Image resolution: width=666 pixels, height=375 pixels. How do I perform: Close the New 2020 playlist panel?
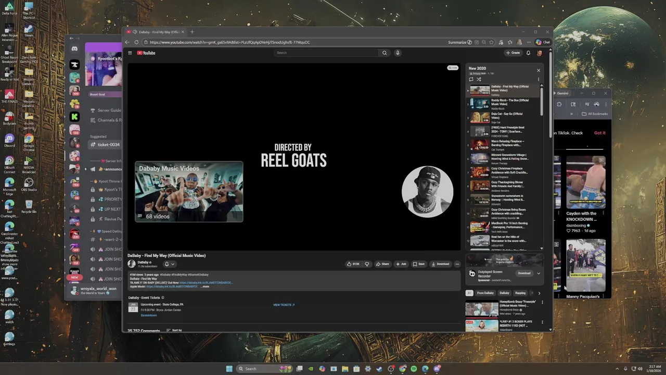click(539, 70)
